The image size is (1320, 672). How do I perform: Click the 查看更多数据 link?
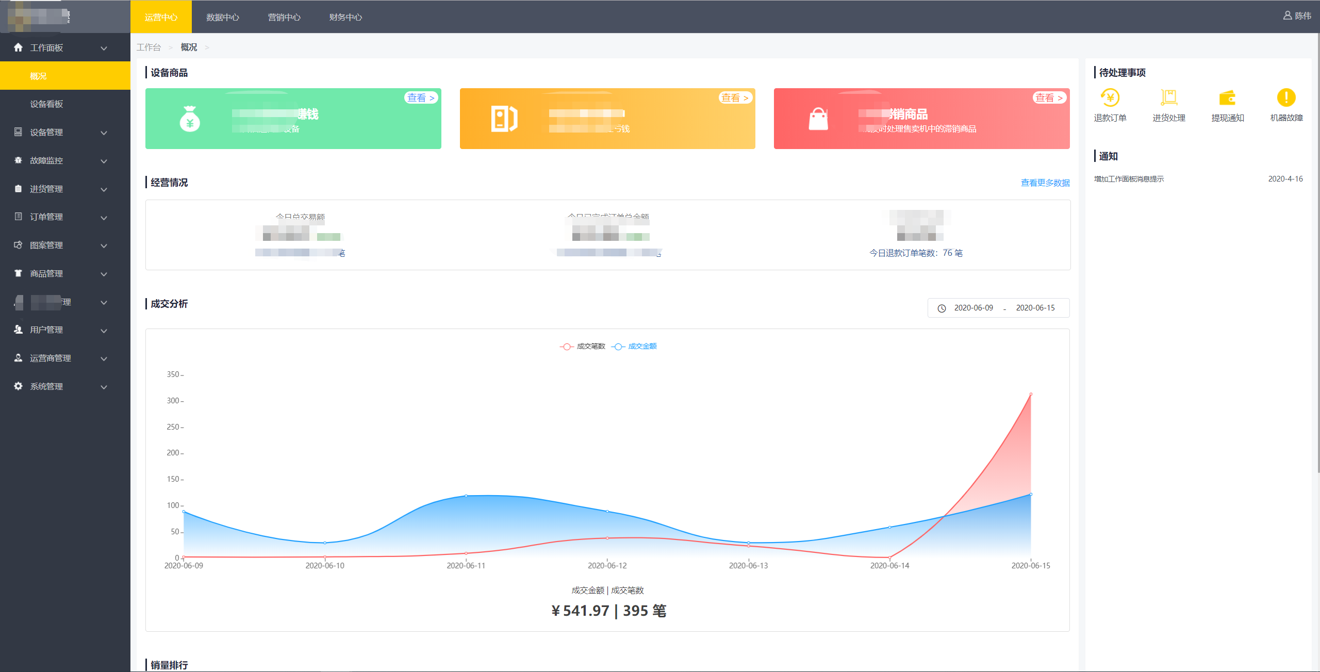1045,183
